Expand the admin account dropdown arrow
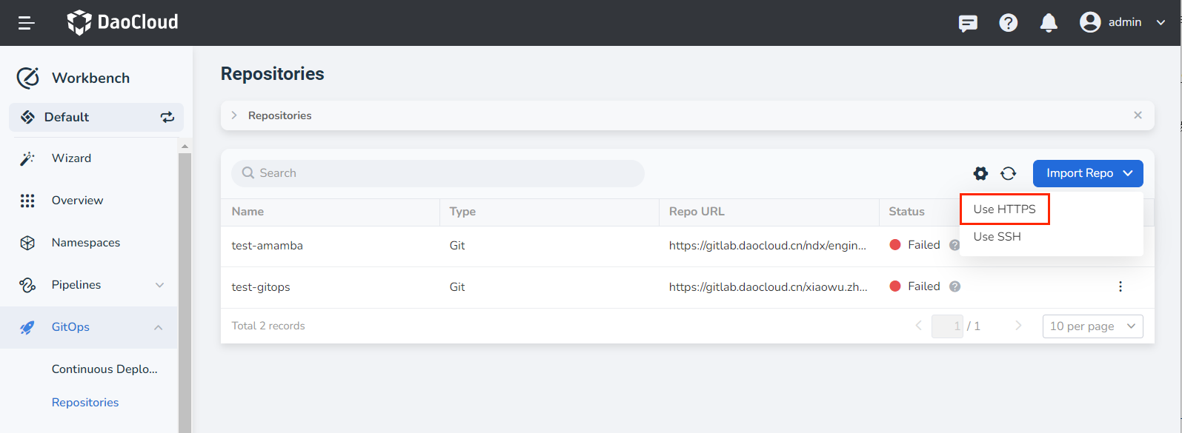The width and height of the screenshot is (1182, 433). tap(1161, 23)
